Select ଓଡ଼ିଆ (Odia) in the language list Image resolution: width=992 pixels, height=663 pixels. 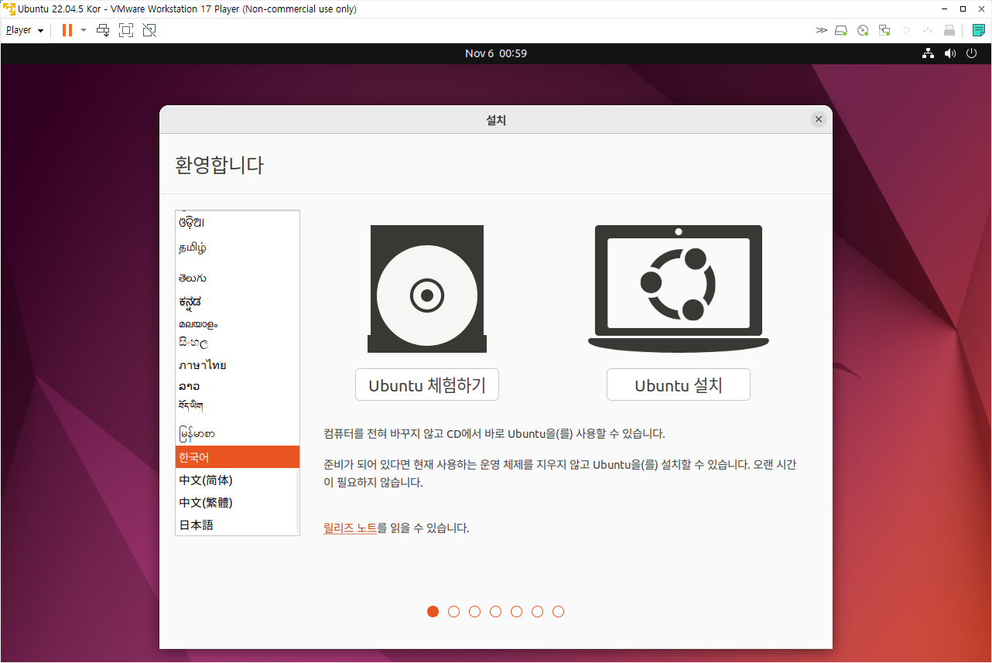(x=238, y=222)
